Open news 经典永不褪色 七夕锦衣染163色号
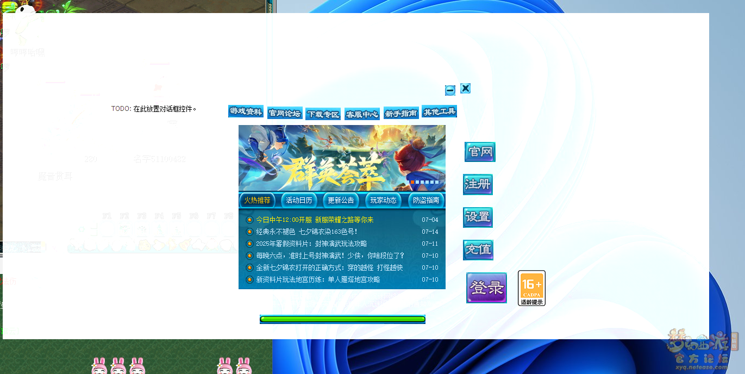745x374 pixels. point(306,232)
